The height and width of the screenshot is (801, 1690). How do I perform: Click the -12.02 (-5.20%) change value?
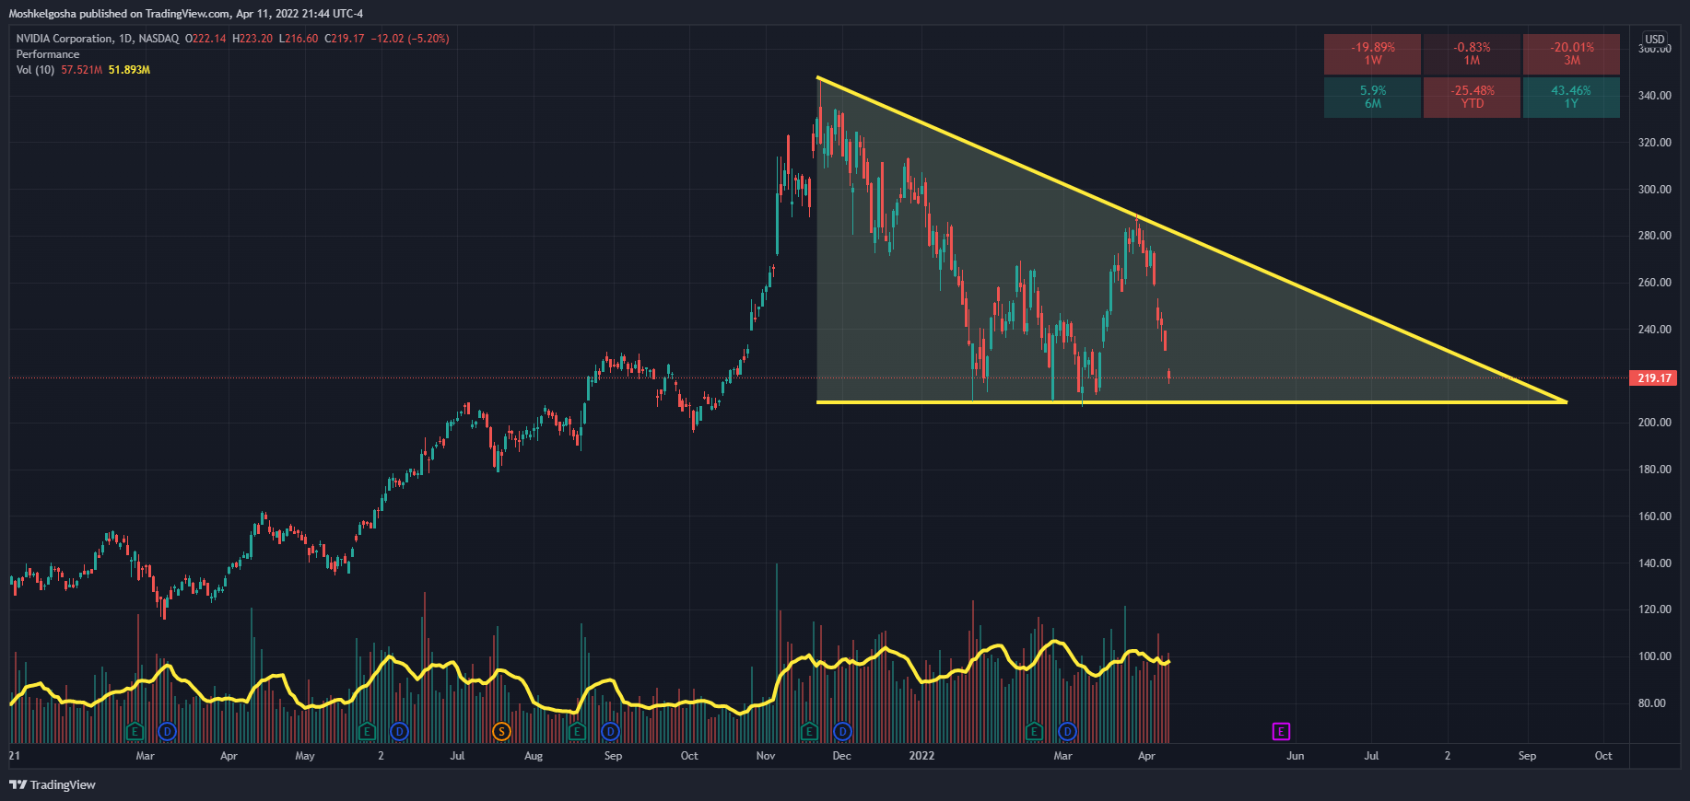[410, 39]
